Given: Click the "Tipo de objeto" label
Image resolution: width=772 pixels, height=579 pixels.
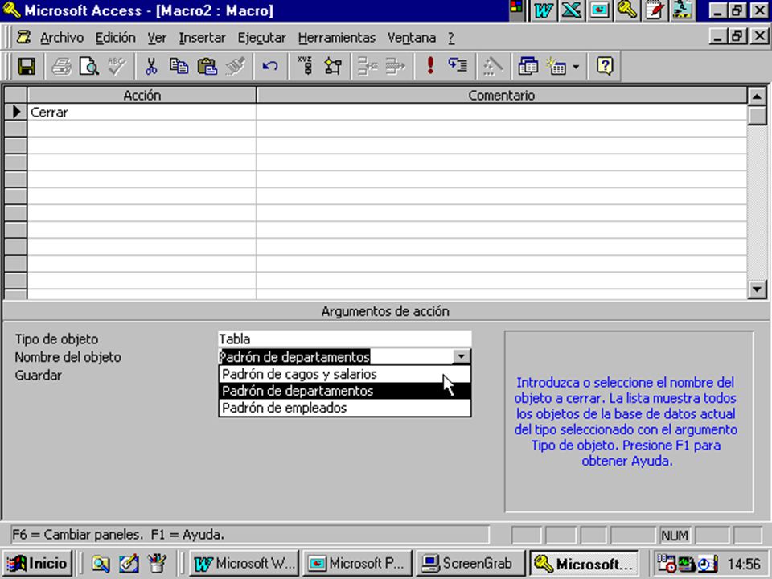Looking at the screenshot, I should (56, 339).
